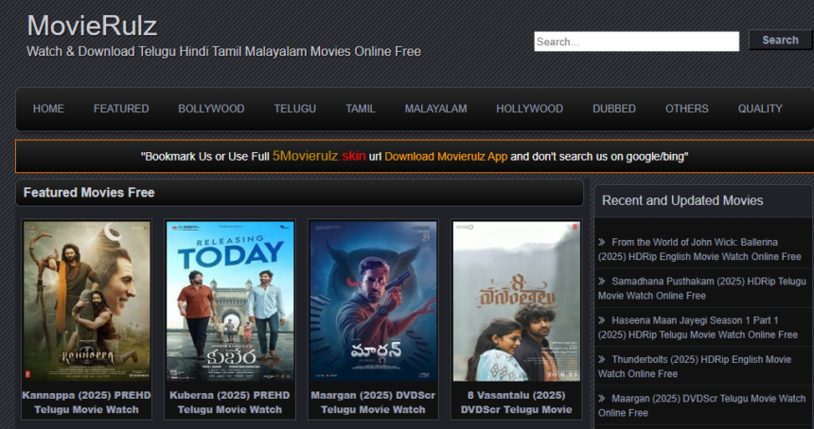Screen dimensions: 814x429
Task: Open the Maargan movie poster
Action: 373,301
